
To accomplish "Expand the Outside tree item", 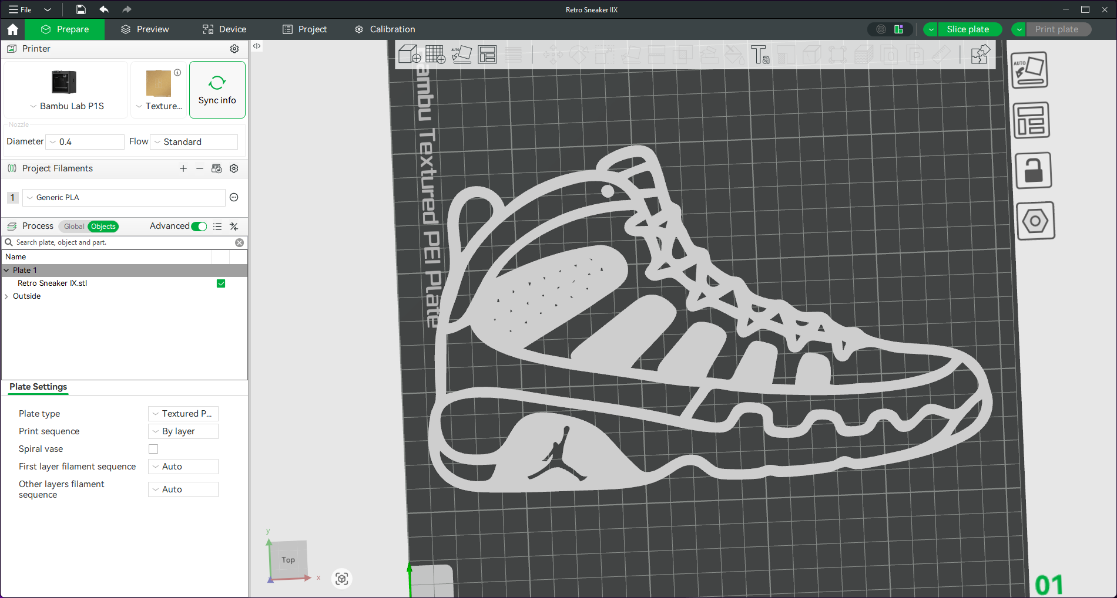I will (6, 296).
